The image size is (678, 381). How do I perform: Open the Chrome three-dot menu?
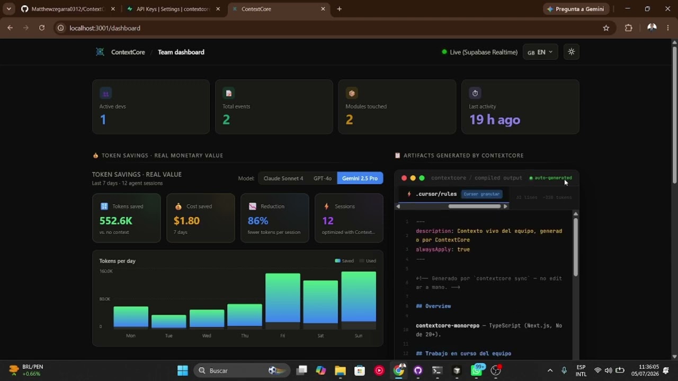coord(668,28)
